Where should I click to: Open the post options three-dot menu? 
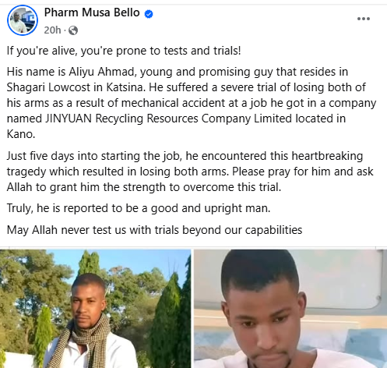[364, 19]
